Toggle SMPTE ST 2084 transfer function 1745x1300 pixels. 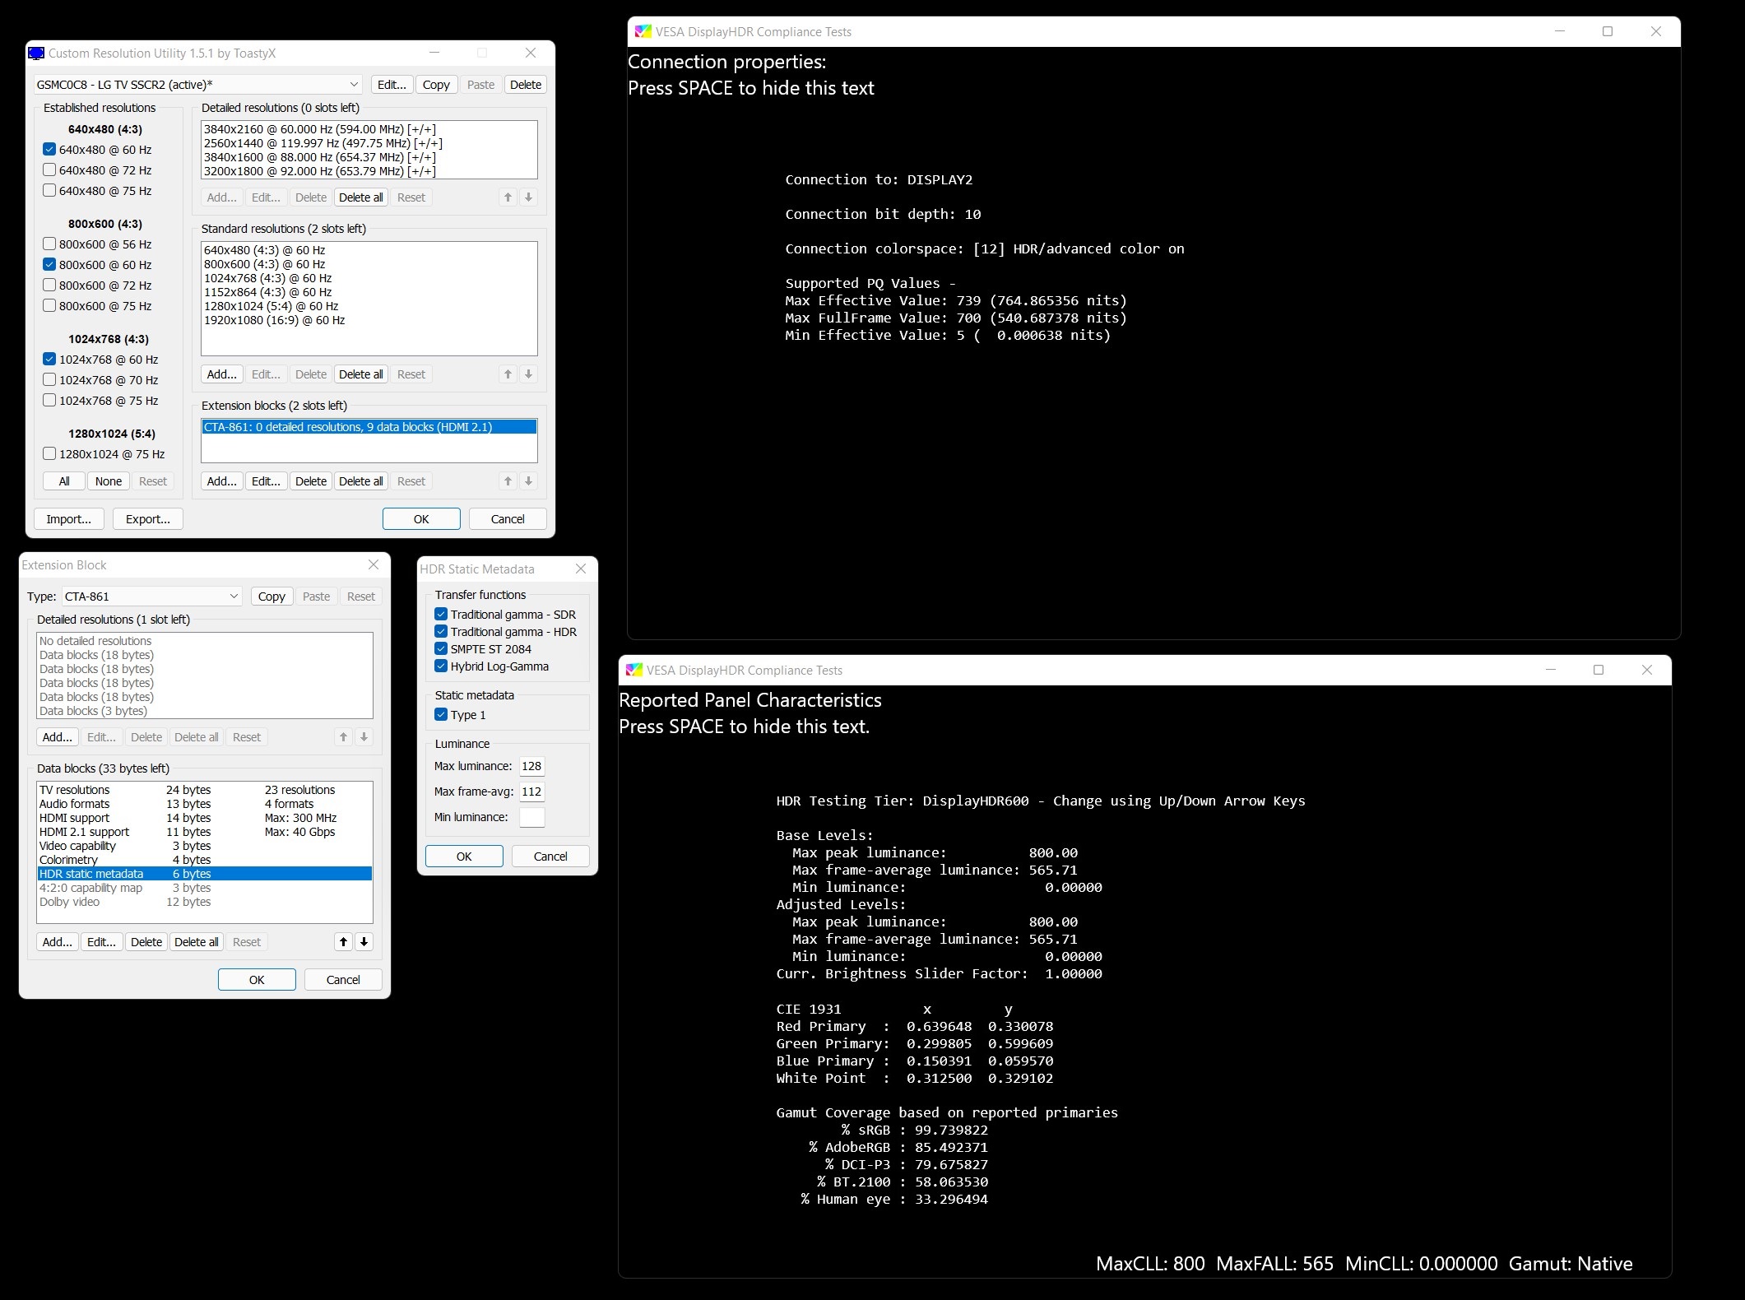(441, 649)
